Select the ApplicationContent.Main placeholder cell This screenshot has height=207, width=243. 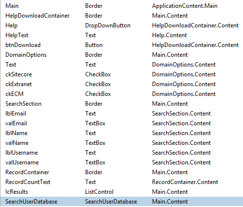[x=185, y=6]
